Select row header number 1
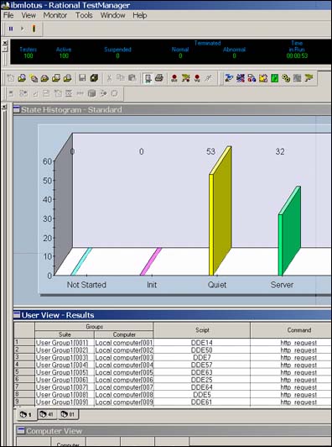The width and height of the screenshot is (332, 447). coord(24,342)
